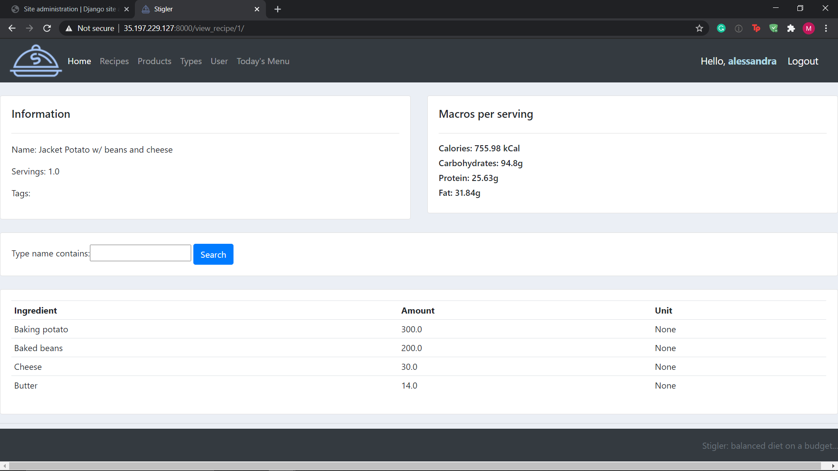838x471 pixels.
Task: Open the Grammarly extension icon
Action: tap(721, 28)
